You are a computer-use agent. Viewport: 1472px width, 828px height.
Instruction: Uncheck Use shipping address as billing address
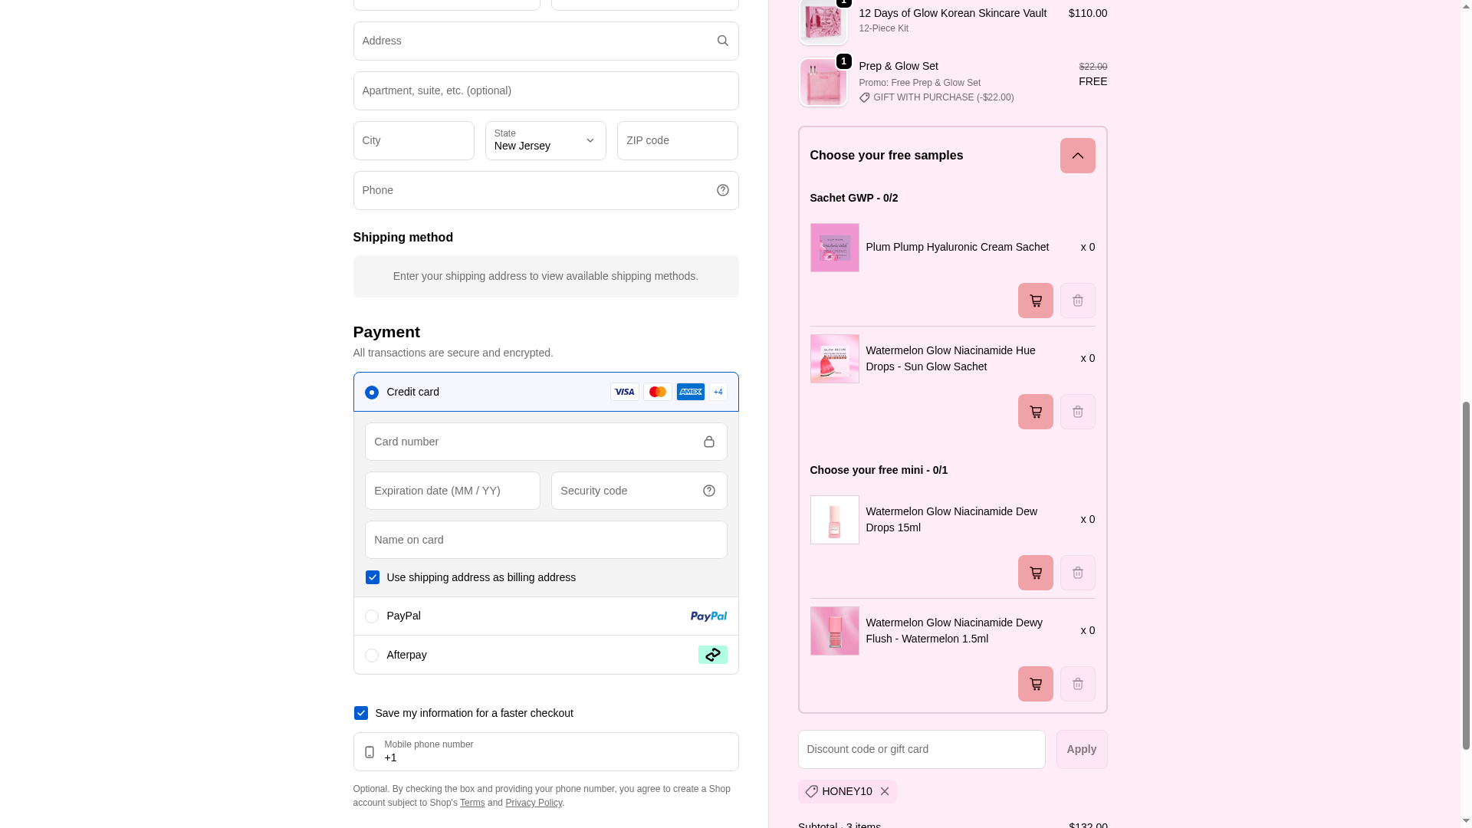pyautogui.click(x=373, y=577)
